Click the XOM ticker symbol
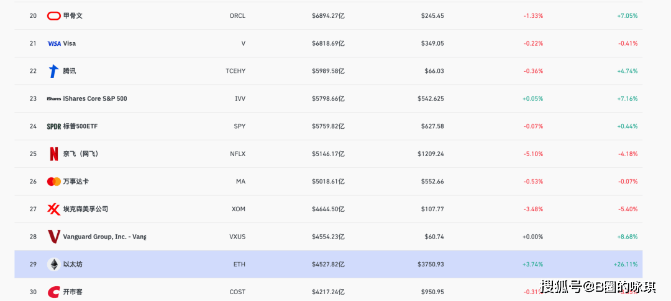The image size is (671, 301). (237, 209)
